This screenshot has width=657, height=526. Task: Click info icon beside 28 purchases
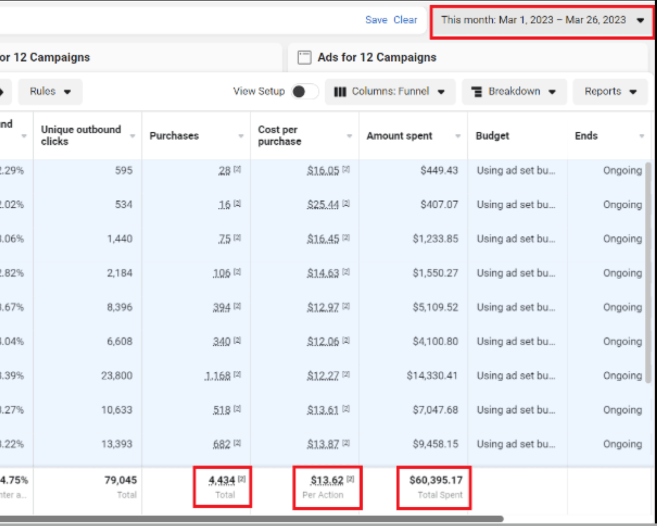pyautogui.click(x=237, y=169)
